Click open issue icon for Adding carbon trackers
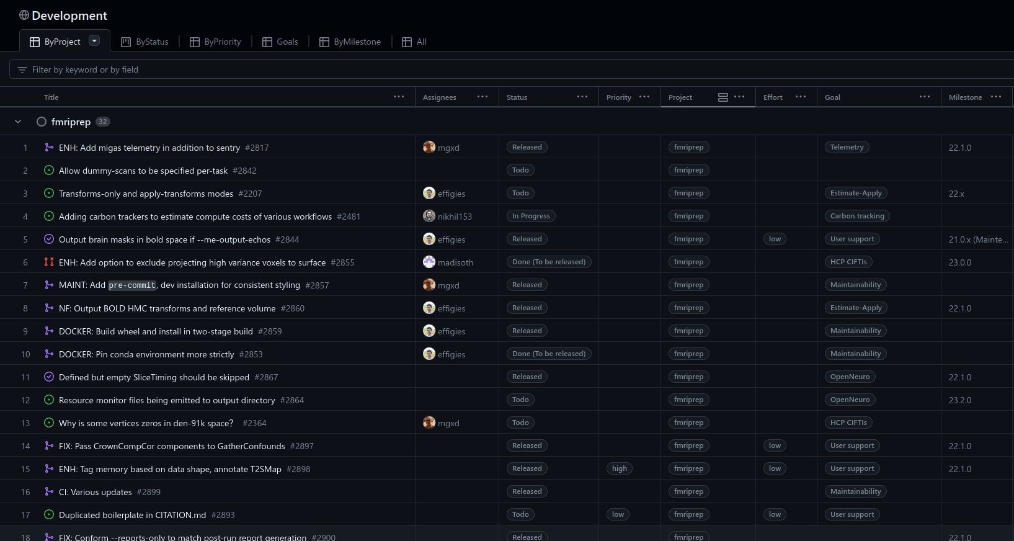Viewport: 1014px width, 541px height. click(x=49, y=216)
